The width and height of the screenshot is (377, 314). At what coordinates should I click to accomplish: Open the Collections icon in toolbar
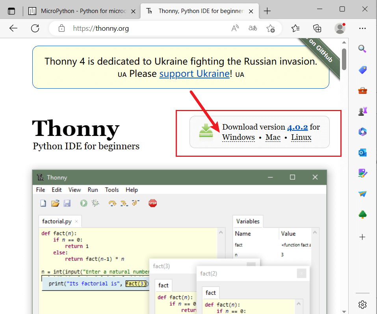317,28
